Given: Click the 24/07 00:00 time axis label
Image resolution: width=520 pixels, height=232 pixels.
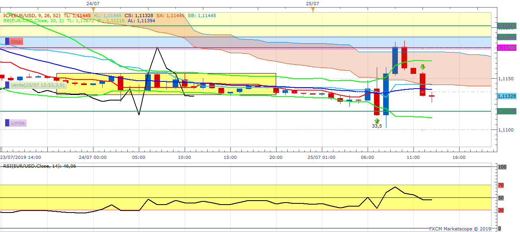Looking at the screenshot, I should coord(93,157).
